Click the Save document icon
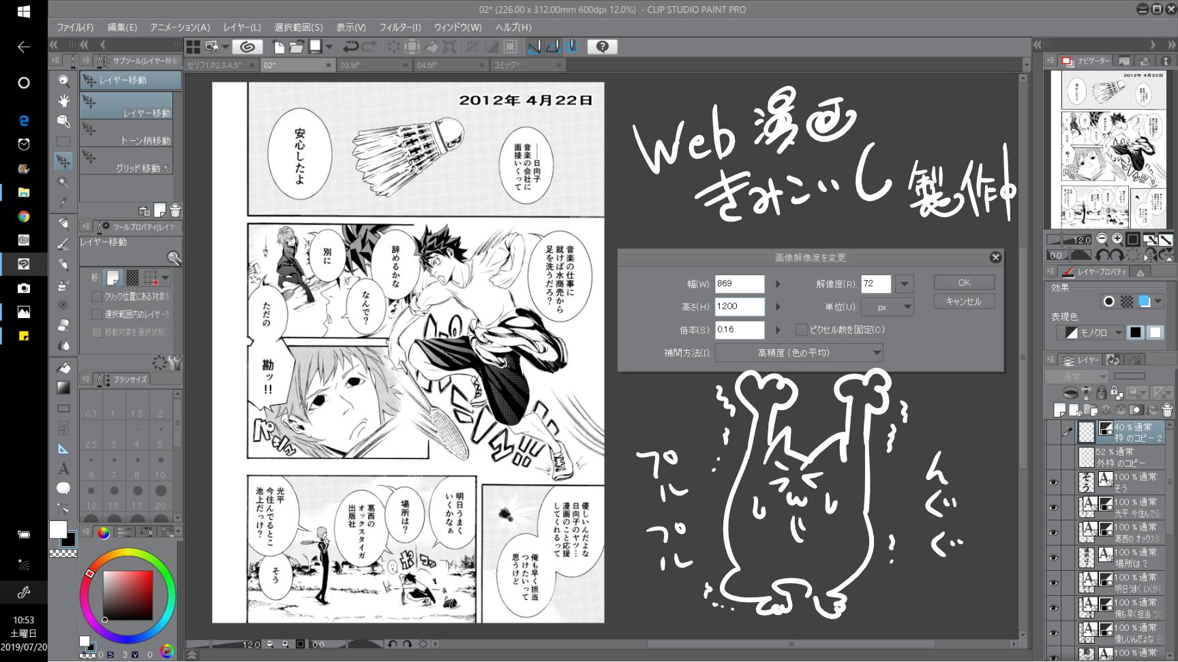This screenshot has height=662, width=1178. point(315,47)
